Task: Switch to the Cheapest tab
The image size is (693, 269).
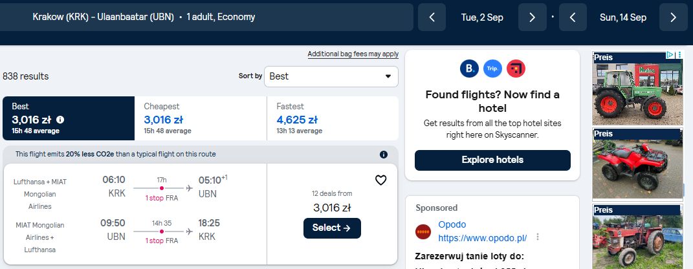Action: [x=201, y=118]
